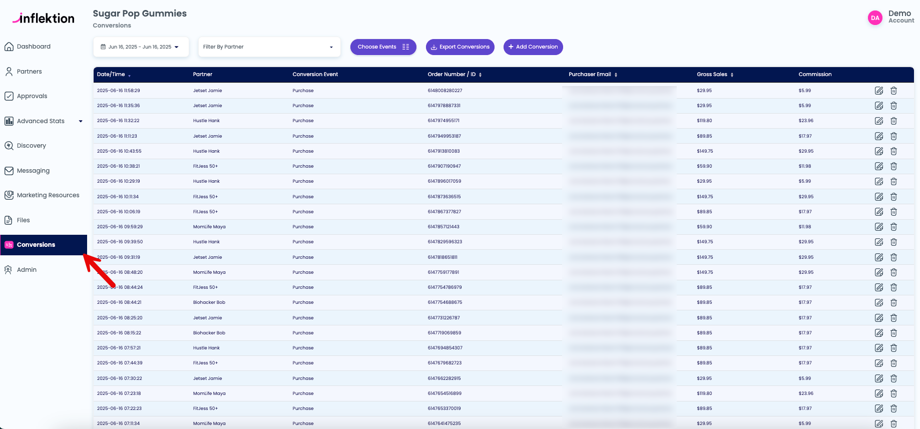Open the Jun 16, 2025 date range picker
The image size is (920, 429).
pos(141,47)
